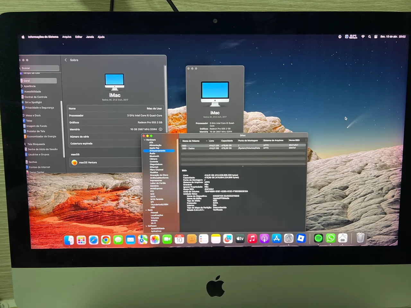411x308 pixels.
Task: Select Armazenamento in the Hardware tree
Action: (x=159, y=151)
